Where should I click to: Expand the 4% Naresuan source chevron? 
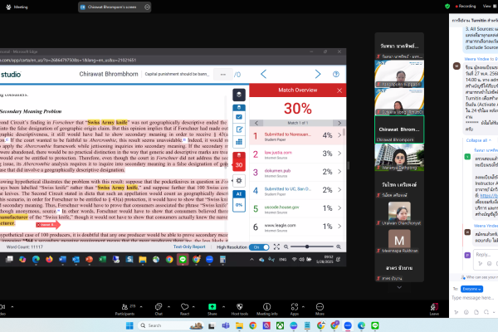click(x=339, y=135)
